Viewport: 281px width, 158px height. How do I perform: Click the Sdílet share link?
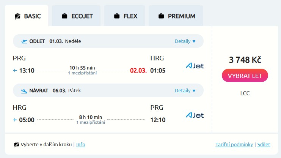click(x=264, y=144)
